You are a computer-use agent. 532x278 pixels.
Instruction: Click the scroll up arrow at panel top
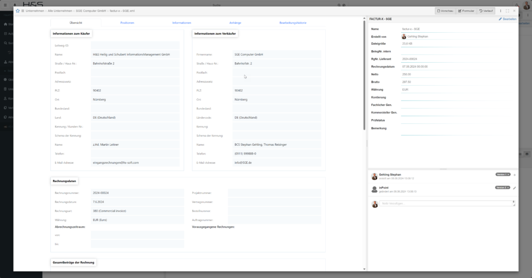click(364, 18)
